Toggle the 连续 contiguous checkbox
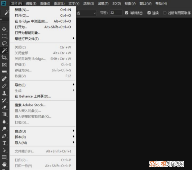 coord(149,13)
